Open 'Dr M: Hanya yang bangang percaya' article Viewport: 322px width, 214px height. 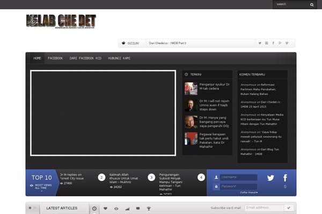point(214,121)
